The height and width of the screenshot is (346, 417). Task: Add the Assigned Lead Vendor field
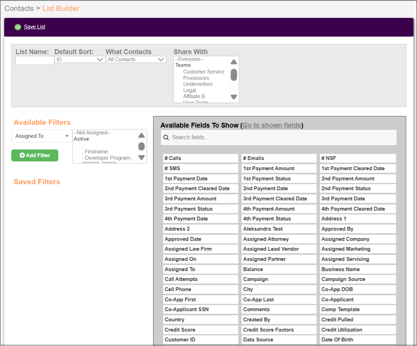[x=279, y=249]
